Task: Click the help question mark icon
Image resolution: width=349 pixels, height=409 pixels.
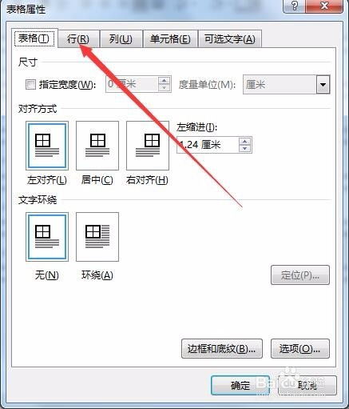Action: [295, 6]
